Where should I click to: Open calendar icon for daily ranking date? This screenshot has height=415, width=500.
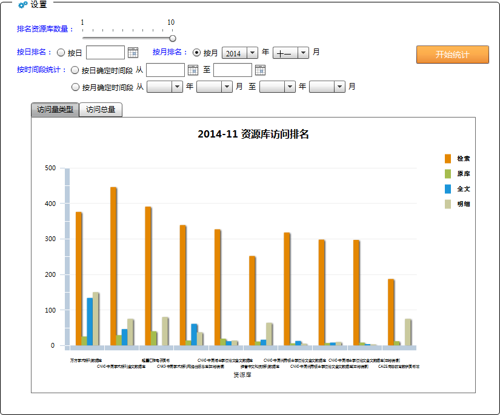[133, 53]
